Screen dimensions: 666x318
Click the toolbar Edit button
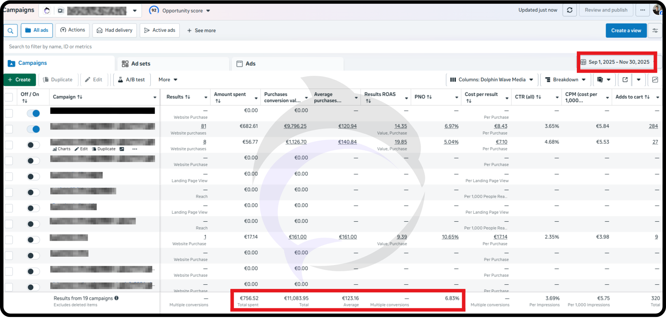[x=94, y=80]
